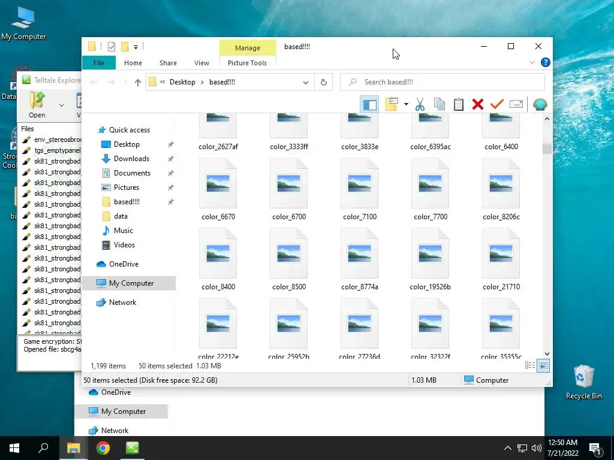The height and width of the screenshot is (460, 614).
Task: Switch to Large icons view layout icon
Action: [543, 365]
